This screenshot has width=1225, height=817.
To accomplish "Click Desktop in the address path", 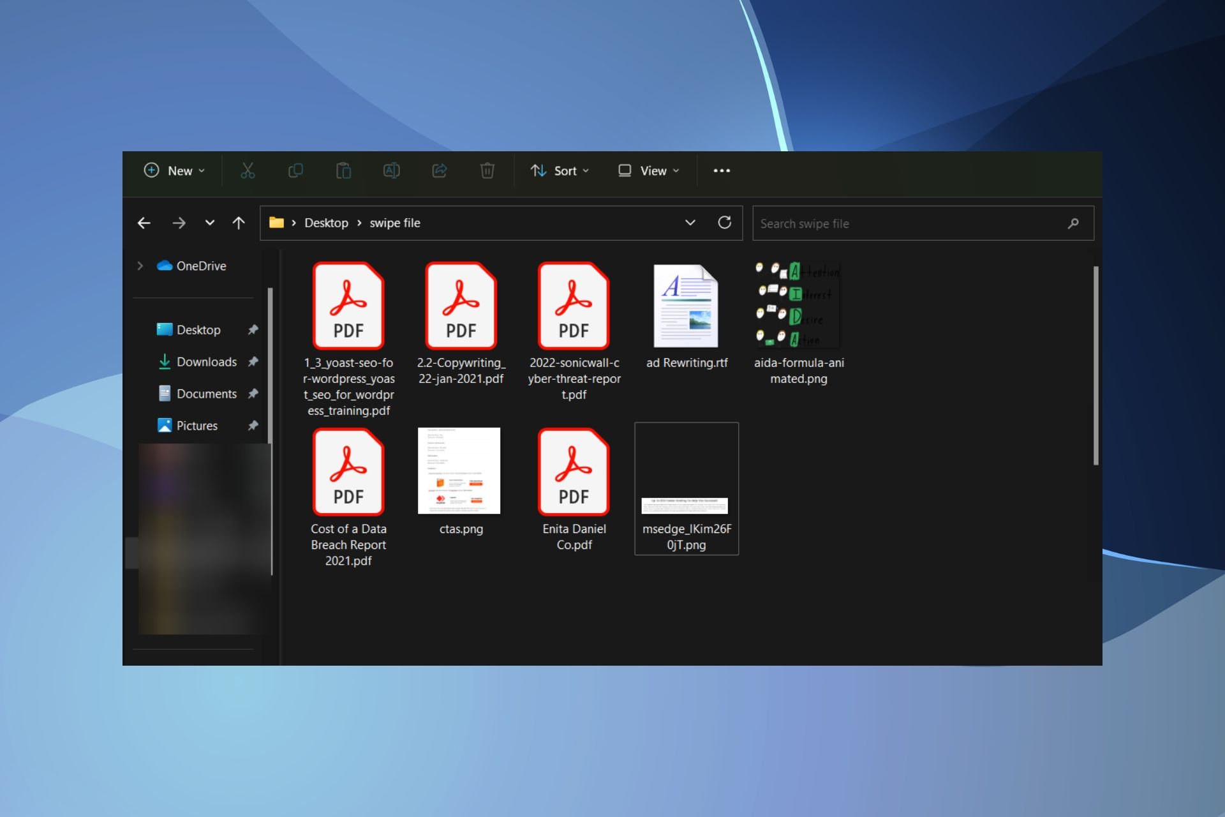I will [x=326, y=223].
